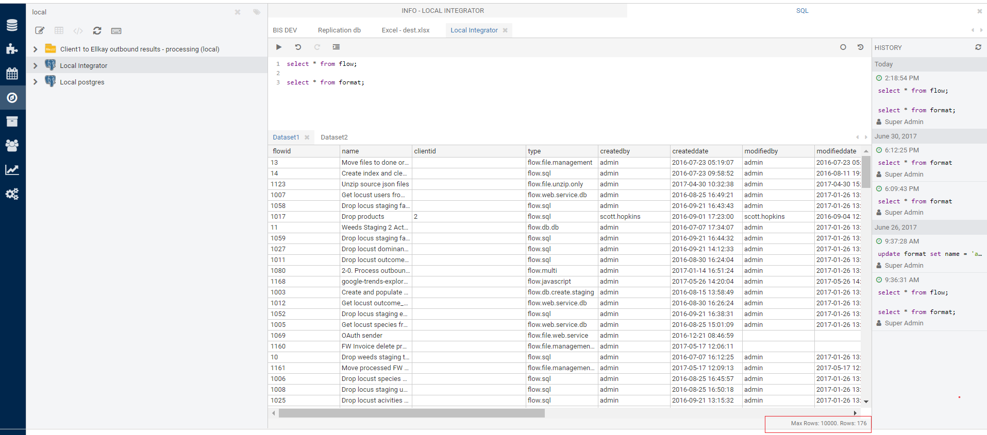Click the SQL editor line 'select * from flow;'
The height and width of the screenshot is (435, 987).
[x=322, y=64]
